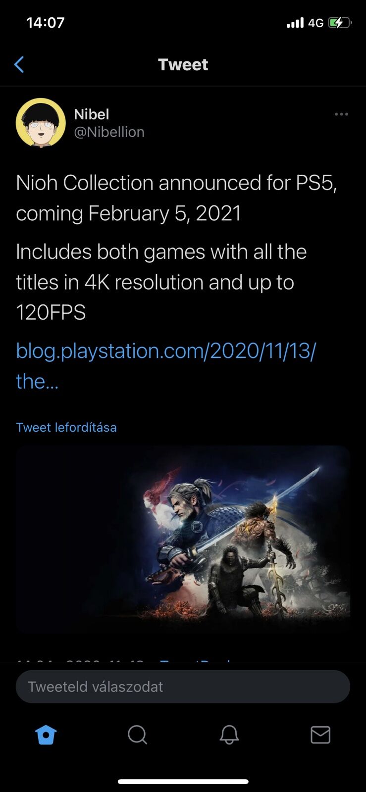366x792 pixels.
Task: Go to the Home tab icon
Action: coord(46,735)
